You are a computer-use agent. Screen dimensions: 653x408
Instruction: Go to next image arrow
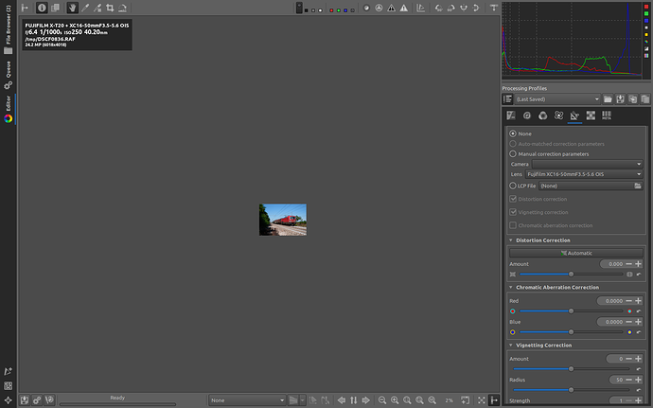366,400
